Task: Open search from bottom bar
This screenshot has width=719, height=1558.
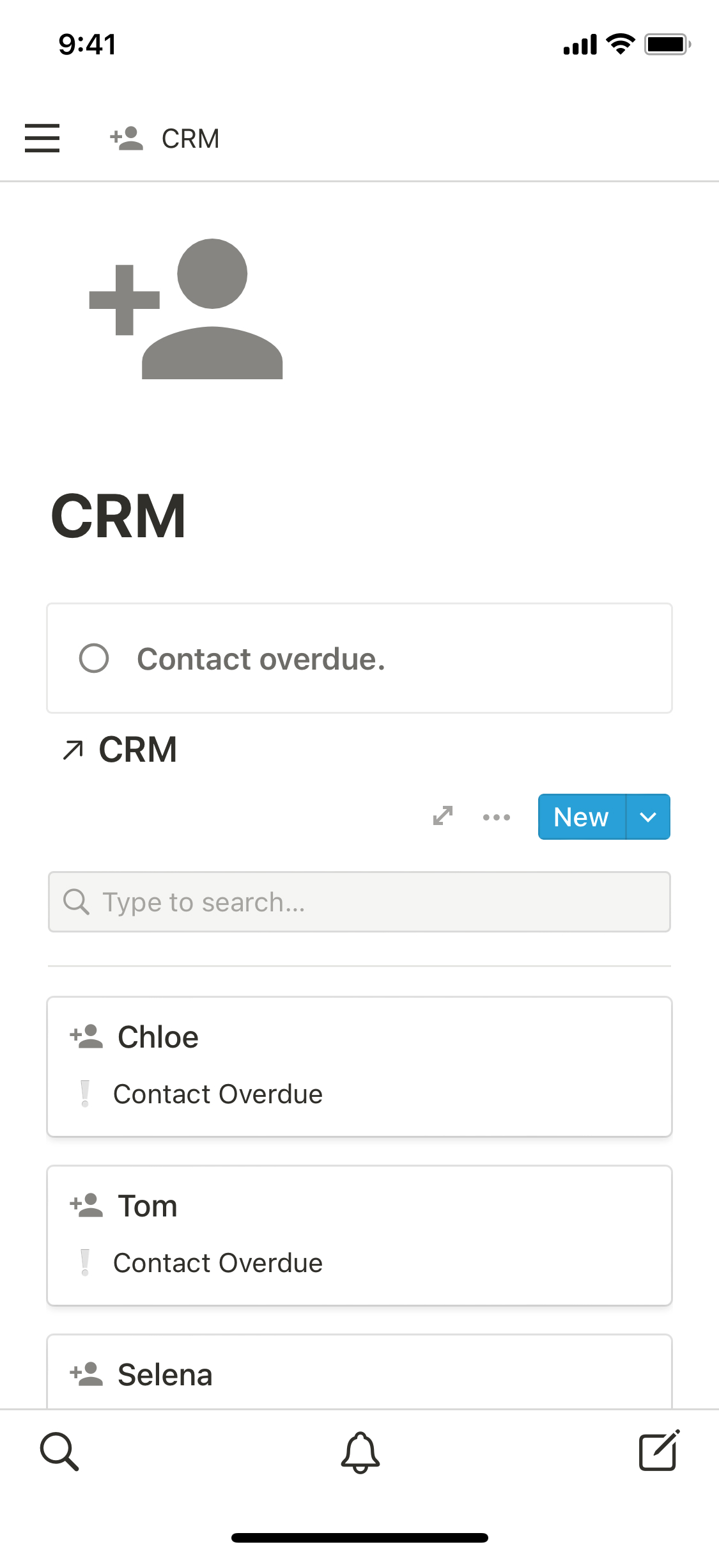Action: (59, 1452)
